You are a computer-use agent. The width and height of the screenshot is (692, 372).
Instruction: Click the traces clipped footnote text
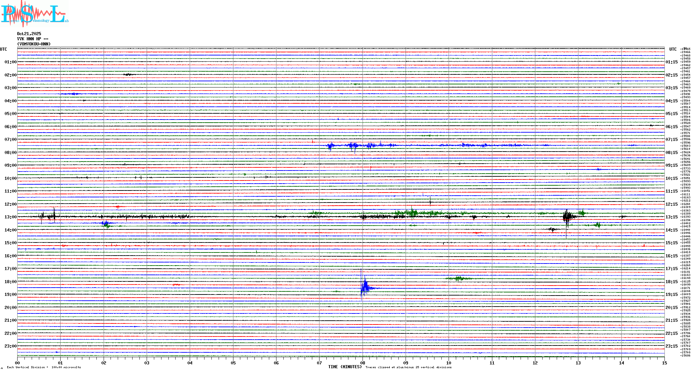tap(408, 367)
